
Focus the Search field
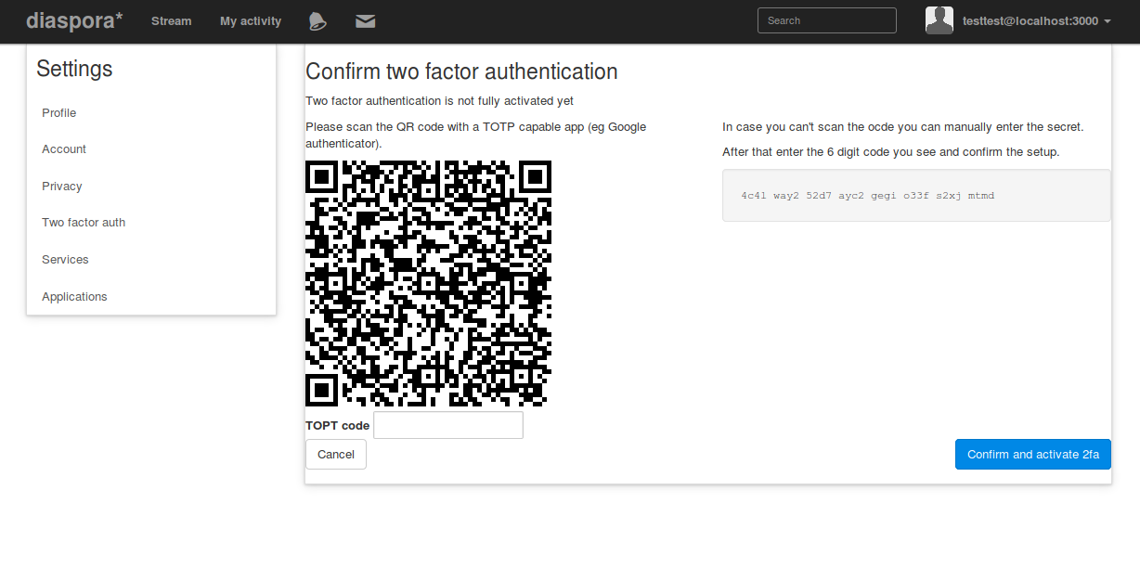click(827, 20)
